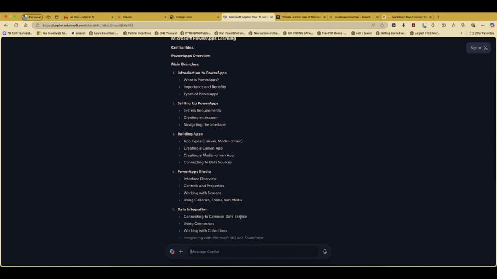The width and height of the screenshot is (497, 279).
Task: Toggle split screen icon in toolbar
Action: point(443,25)
